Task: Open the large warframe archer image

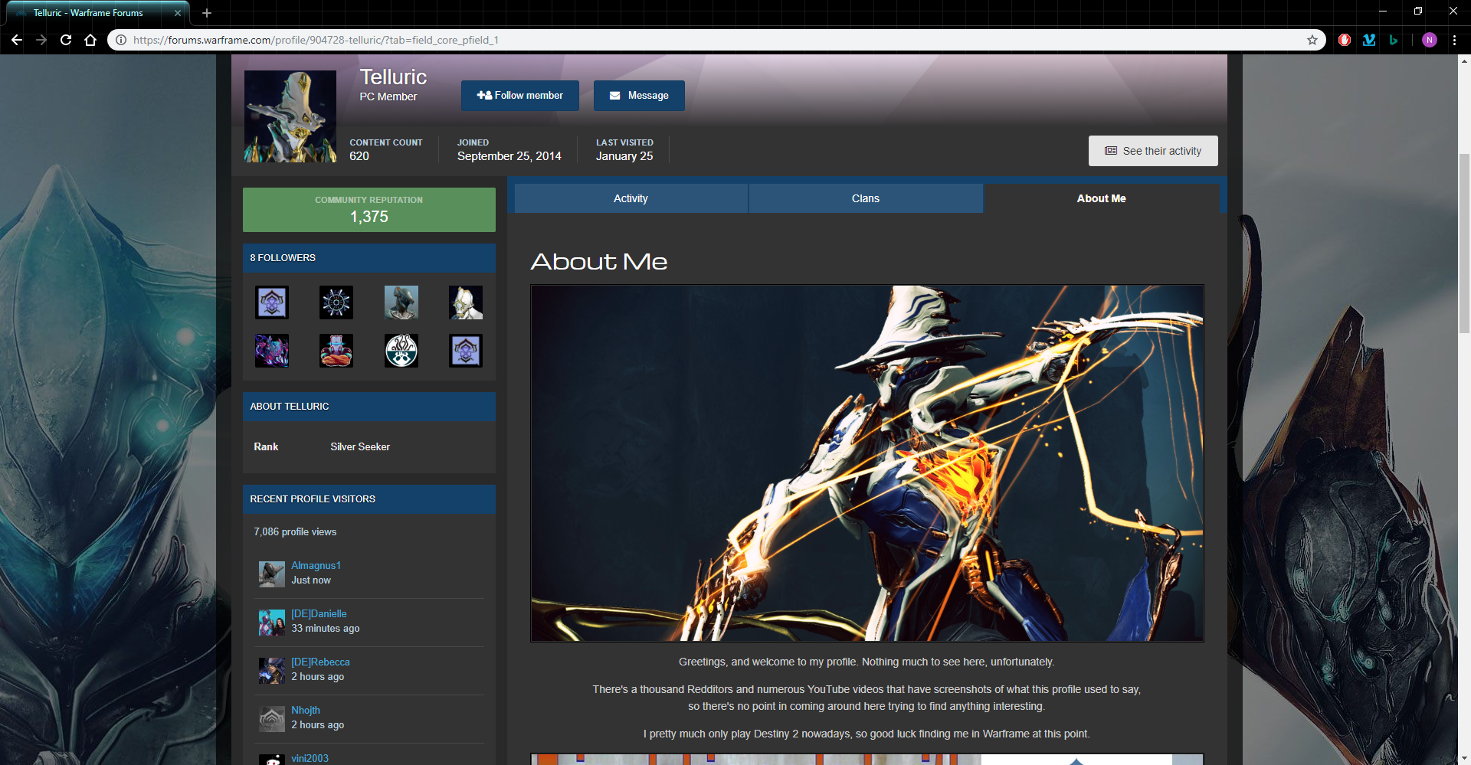Action: pos(867,463)
